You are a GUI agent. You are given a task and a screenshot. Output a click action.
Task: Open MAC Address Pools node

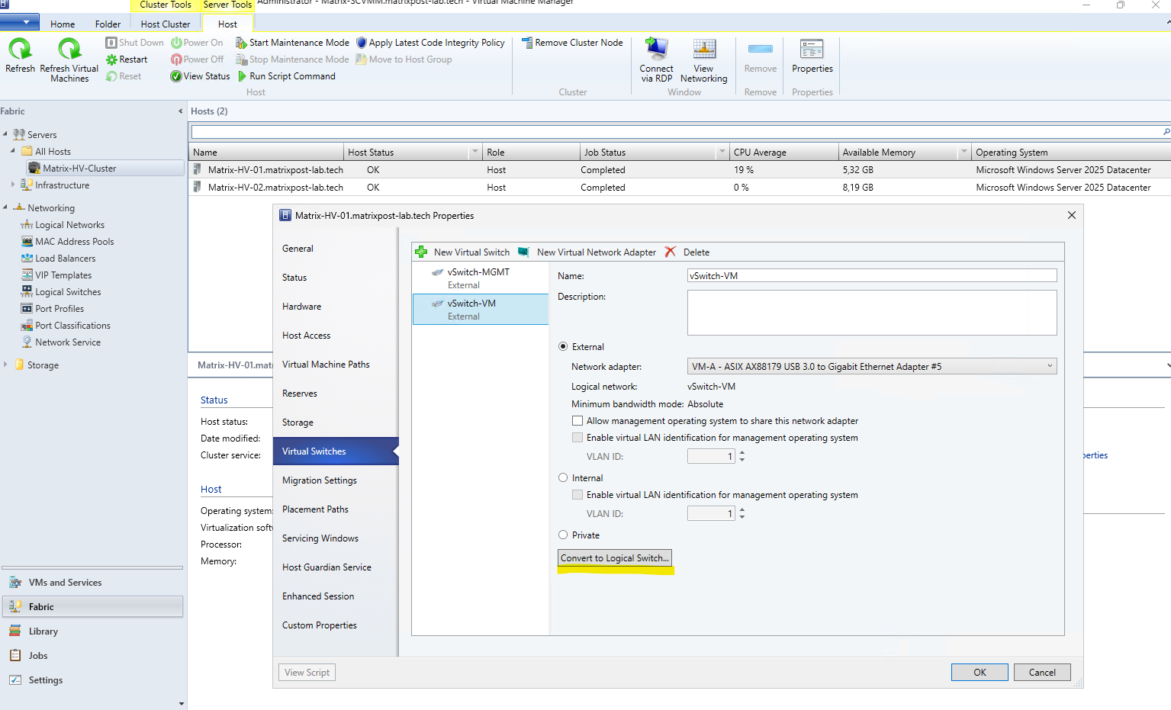(74, 242)
